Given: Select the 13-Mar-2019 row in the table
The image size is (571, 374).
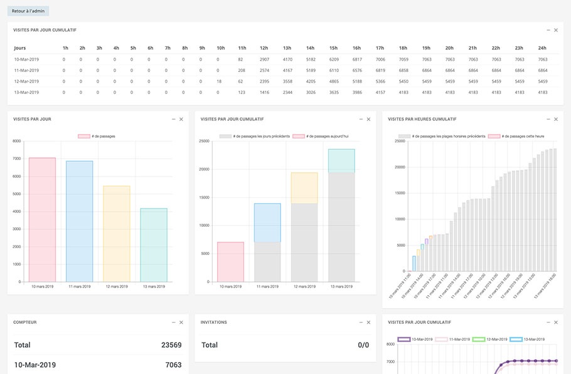Looking at the screenshot, I should coord(26,93).
